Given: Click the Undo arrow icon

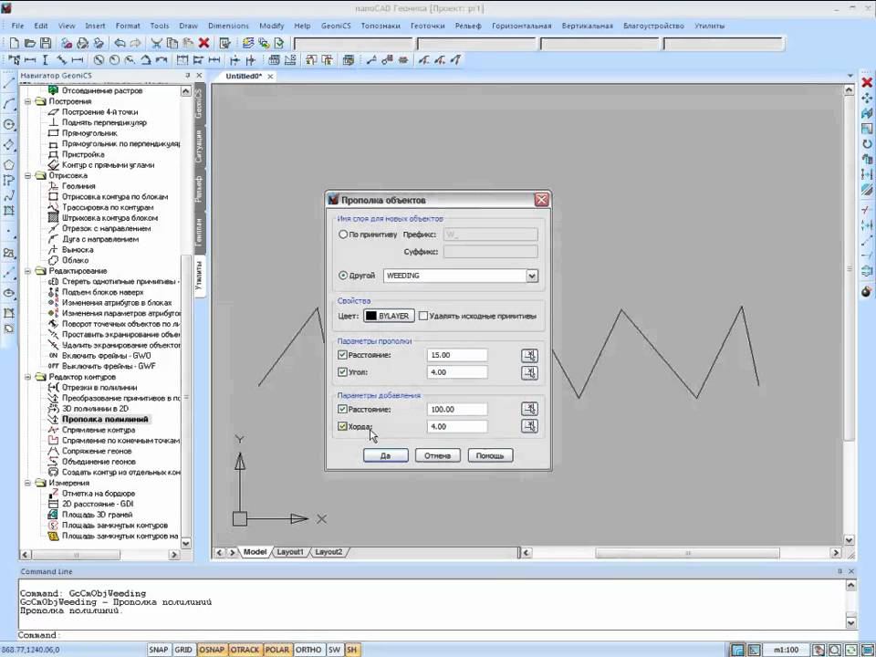Looking at the screenshot, I should (120, 43).
